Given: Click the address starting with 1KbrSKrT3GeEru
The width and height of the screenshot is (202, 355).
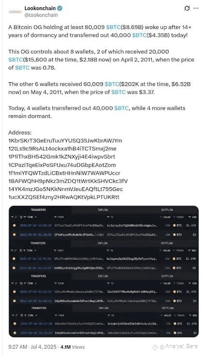Looking at the screenshot, I should click(x=65, y=141).
